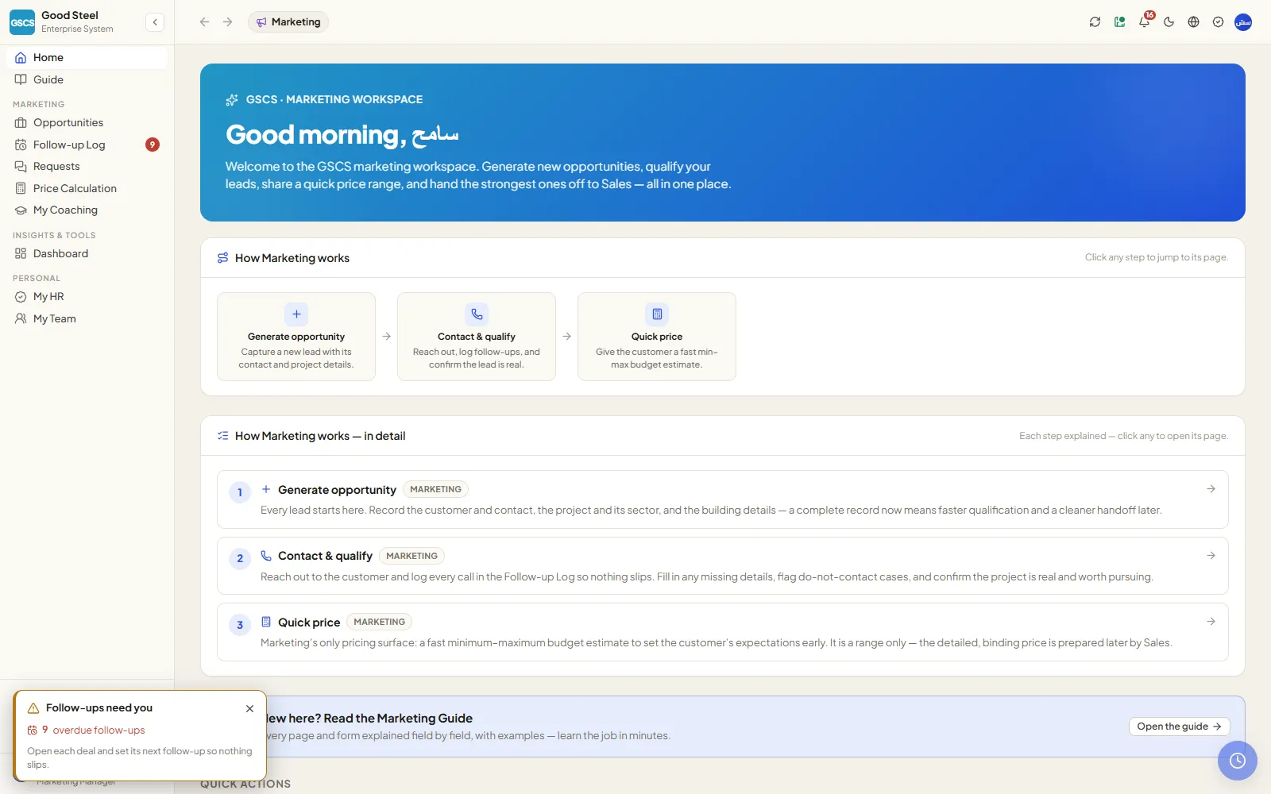Image resolution: width=1271 pixels, height=794 pixels.
Task: Click the MARKETING tag beside Quick price
Action: [x=379, y=622]
